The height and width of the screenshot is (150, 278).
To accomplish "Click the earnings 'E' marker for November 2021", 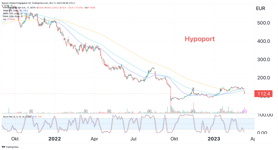I will click(x=31, y=111).
